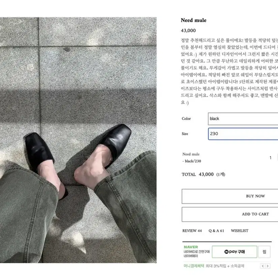Viewport: 278px width, 278px height.
Task: Open the Q & A 61 tab
Action: pyautogui.click(x=216, y=231)
